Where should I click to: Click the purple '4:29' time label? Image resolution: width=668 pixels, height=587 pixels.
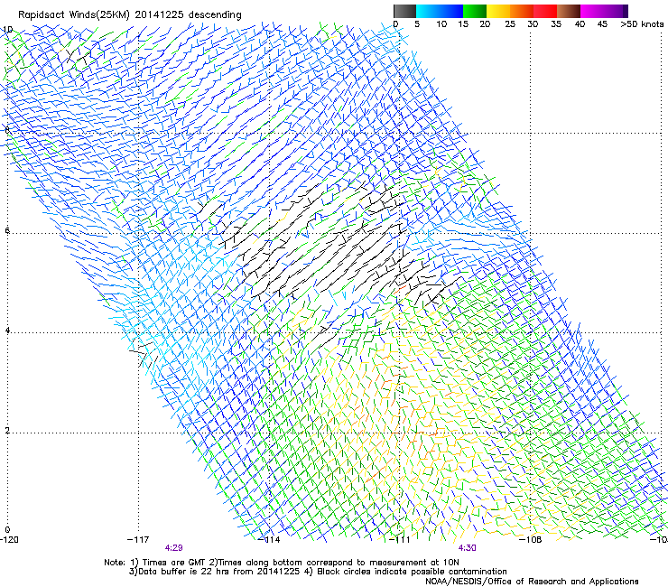[x=174, y=548]
